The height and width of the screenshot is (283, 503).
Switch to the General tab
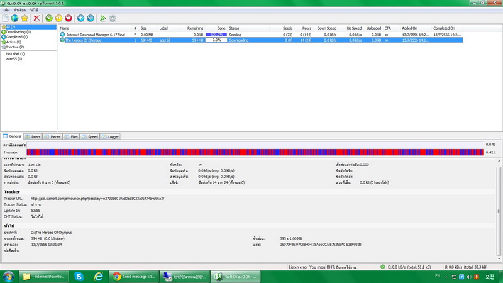point(12,136)
